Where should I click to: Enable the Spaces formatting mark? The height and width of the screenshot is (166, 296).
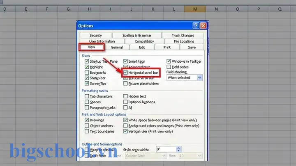tap(87, 102)
